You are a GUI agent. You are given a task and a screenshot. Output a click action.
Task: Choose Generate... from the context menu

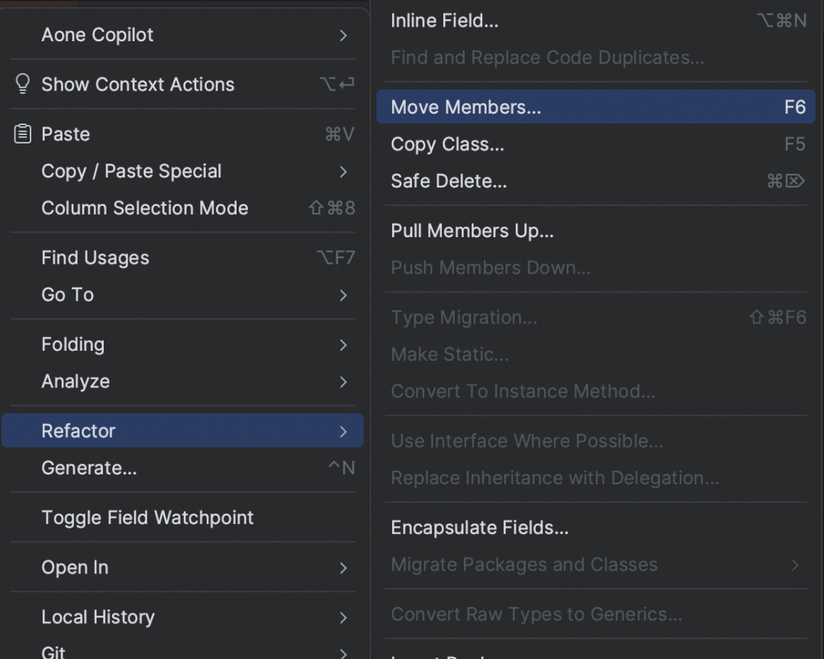pyautogui.click(x=182, y=468)
